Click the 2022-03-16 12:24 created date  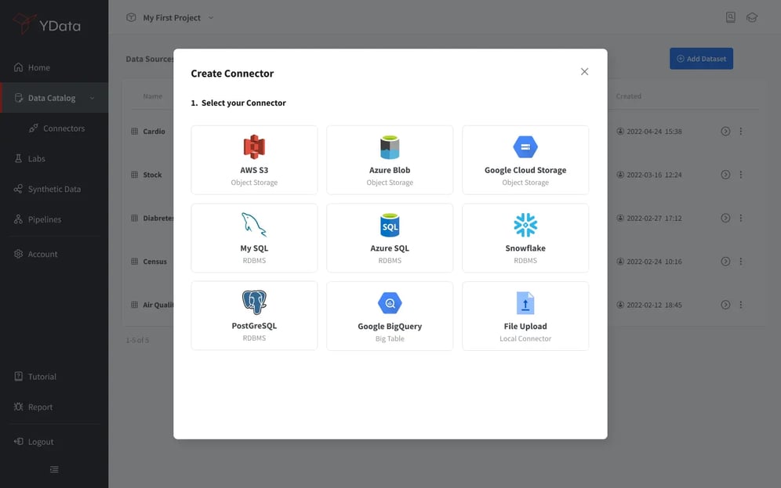pos(654,175)
